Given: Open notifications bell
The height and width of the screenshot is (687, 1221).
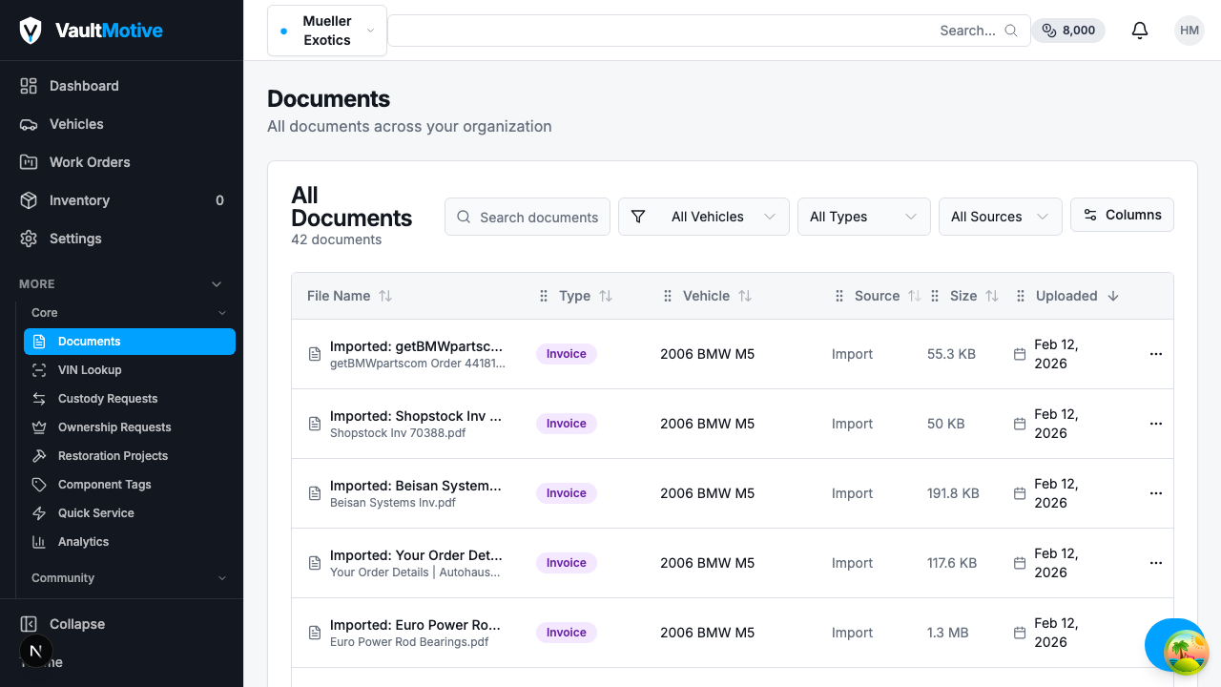Looking at the screenshot, I should [x=1140, y=31].
